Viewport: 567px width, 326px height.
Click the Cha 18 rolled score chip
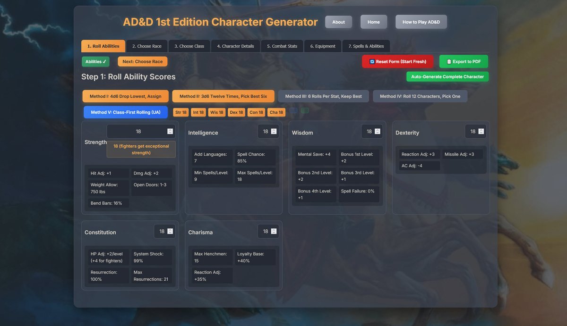(x=276, y=112)
